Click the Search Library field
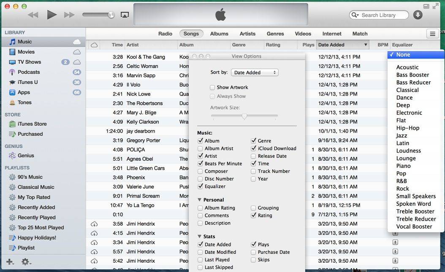 pos(382,15)
